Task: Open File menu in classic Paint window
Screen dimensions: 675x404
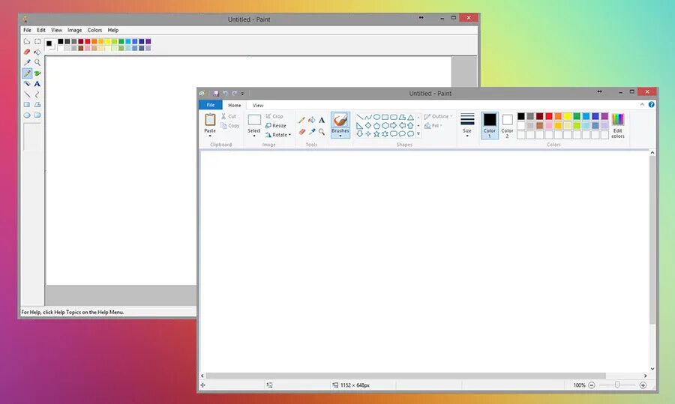Action: [x=27, y=30]
